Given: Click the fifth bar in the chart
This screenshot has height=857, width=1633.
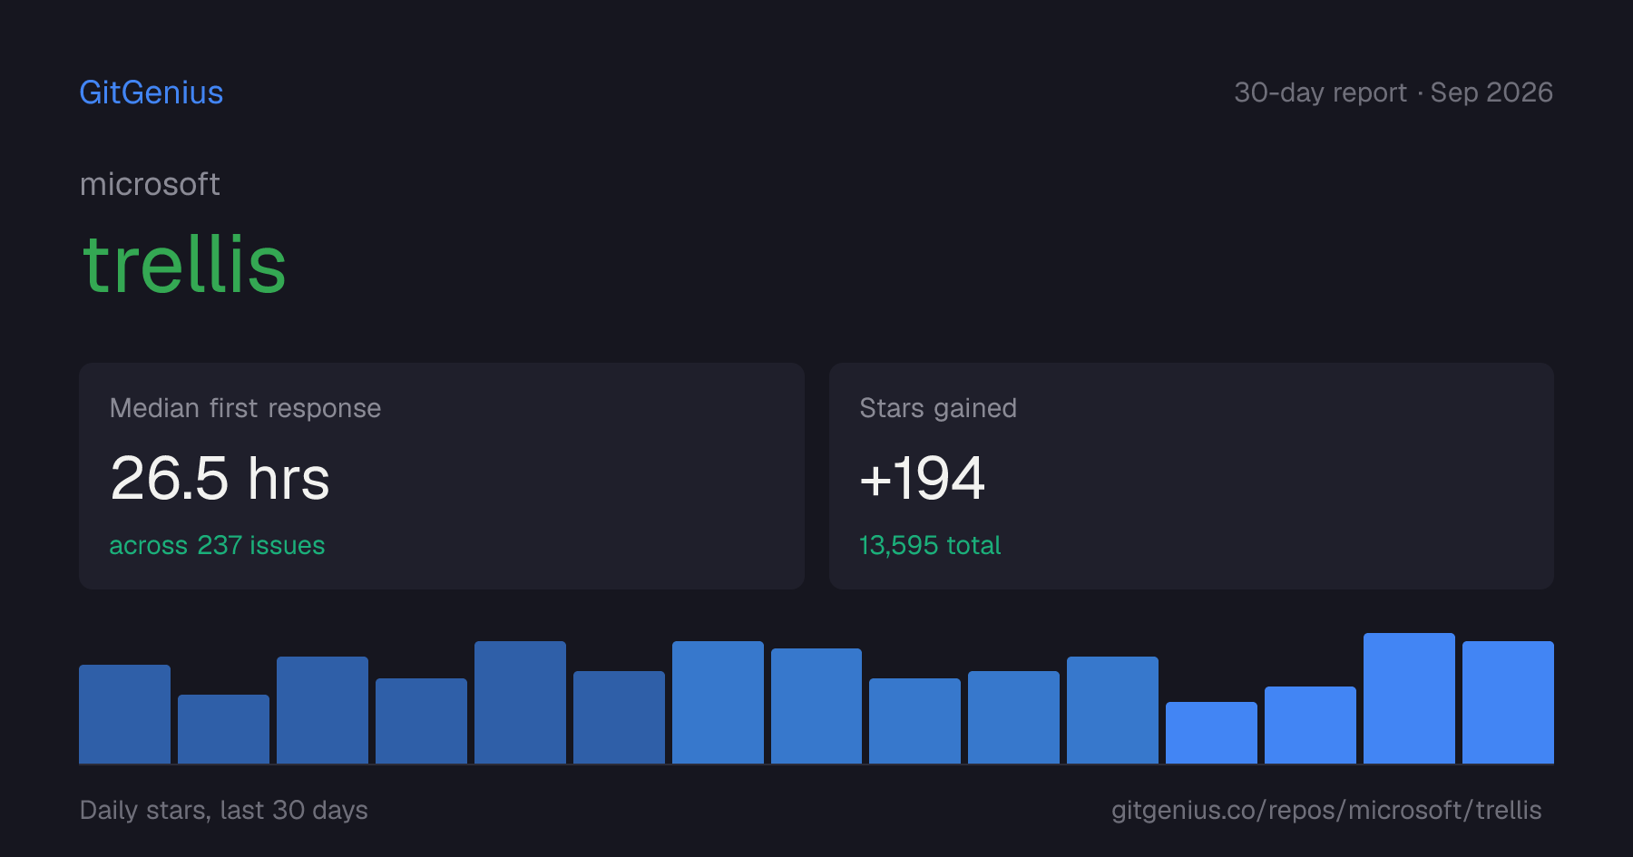Looking at the screenshot, I should [x=520, y=702].
